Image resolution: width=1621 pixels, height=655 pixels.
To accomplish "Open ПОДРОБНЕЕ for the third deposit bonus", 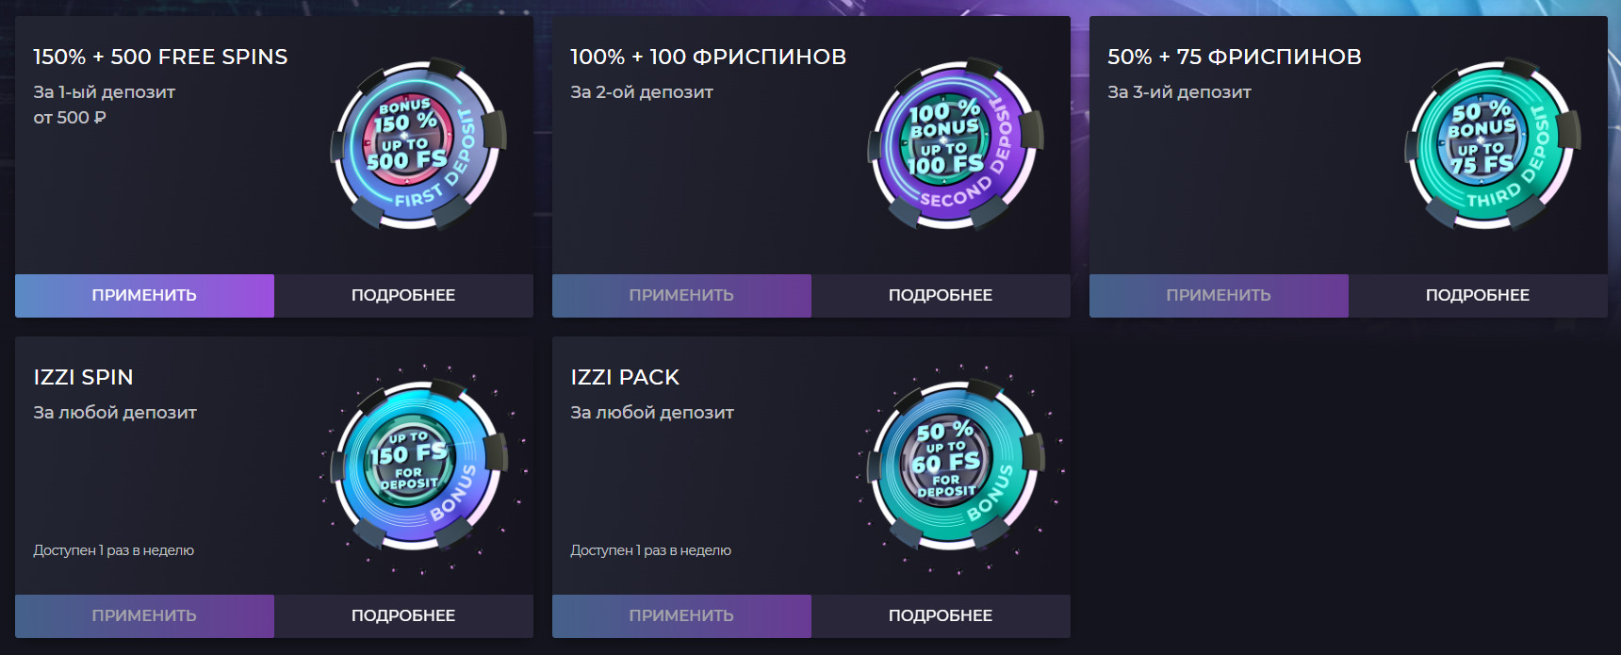I will tap(1478, 295).
